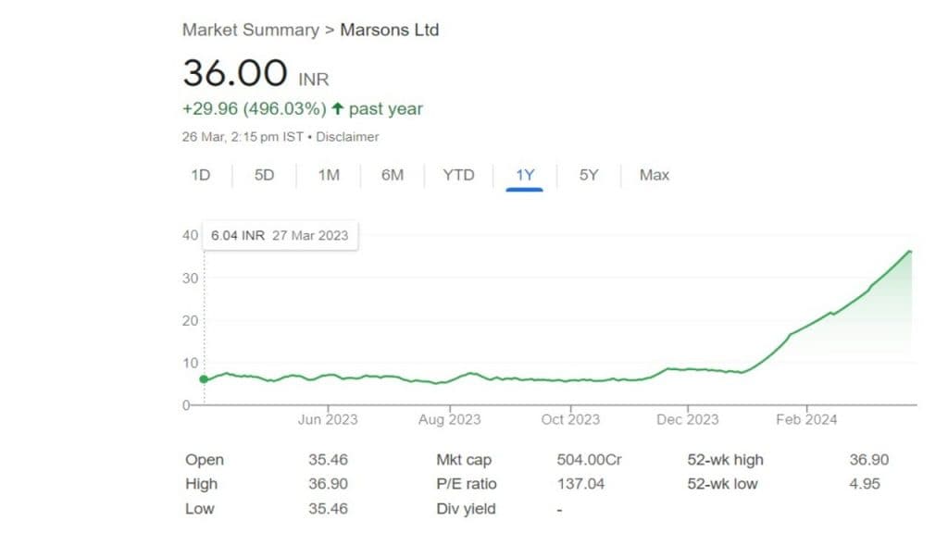Click the green up arrow icon
The image size is (948, 533).
tap(338, 109)
